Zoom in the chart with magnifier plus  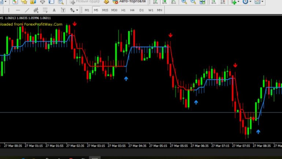tap(183, 2)
